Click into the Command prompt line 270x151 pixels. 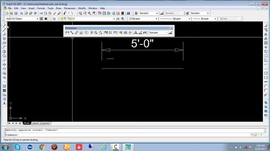point(127,135)
